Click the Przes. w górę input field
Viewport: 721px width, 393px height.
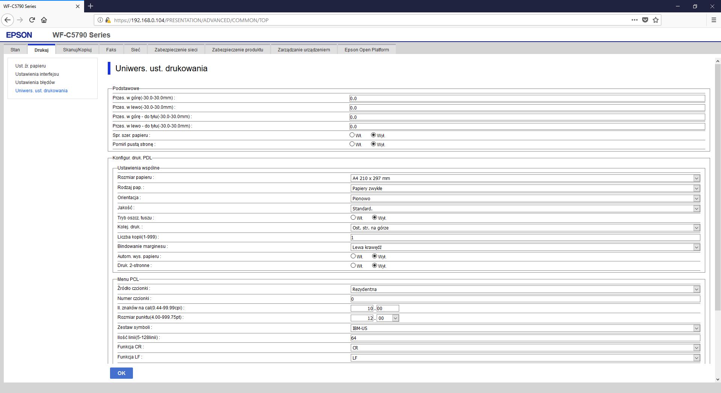point(527,98)
